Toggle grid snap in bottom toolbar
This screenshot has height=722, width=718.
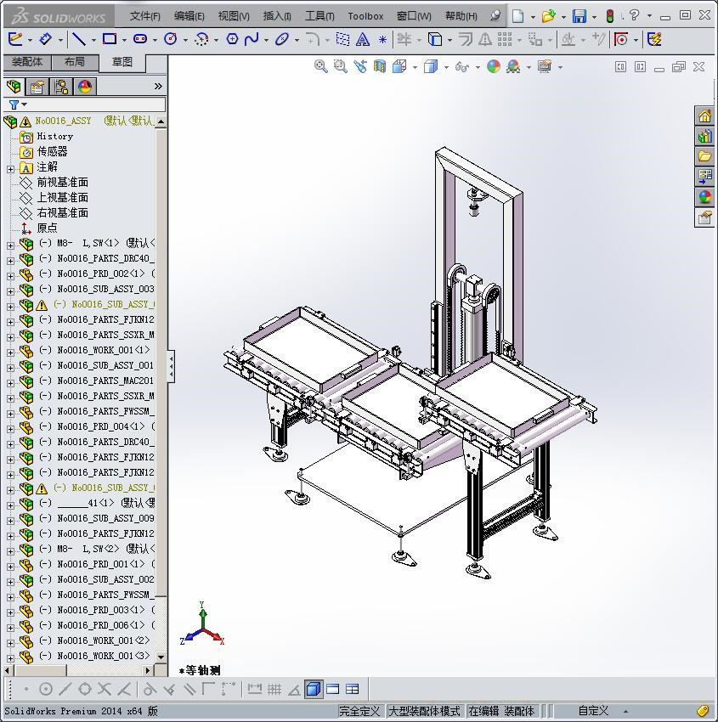(x=274, y=689)
